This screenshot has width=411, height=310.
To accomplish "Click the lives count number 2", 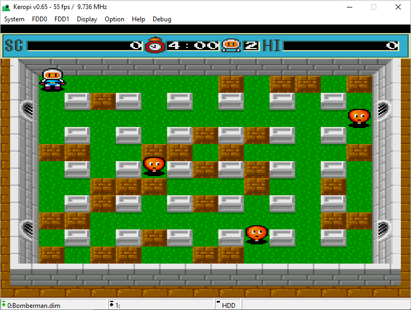I will 251,46.
